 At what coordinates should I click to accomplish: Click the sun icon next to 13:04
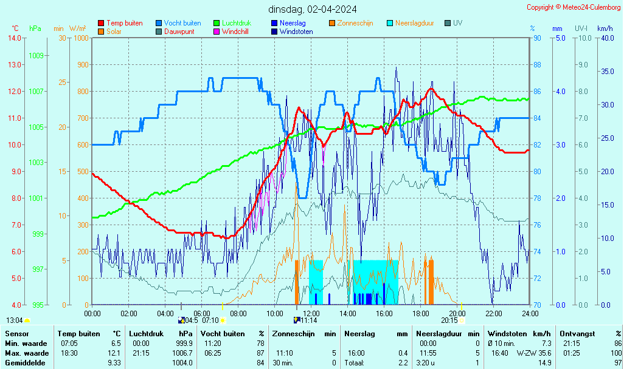(27, 320)
